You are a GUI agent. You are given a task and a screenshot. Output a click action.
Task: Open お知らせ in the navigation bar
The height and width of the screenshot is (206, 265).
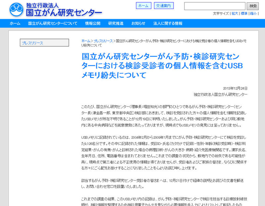tap(138, 23)
